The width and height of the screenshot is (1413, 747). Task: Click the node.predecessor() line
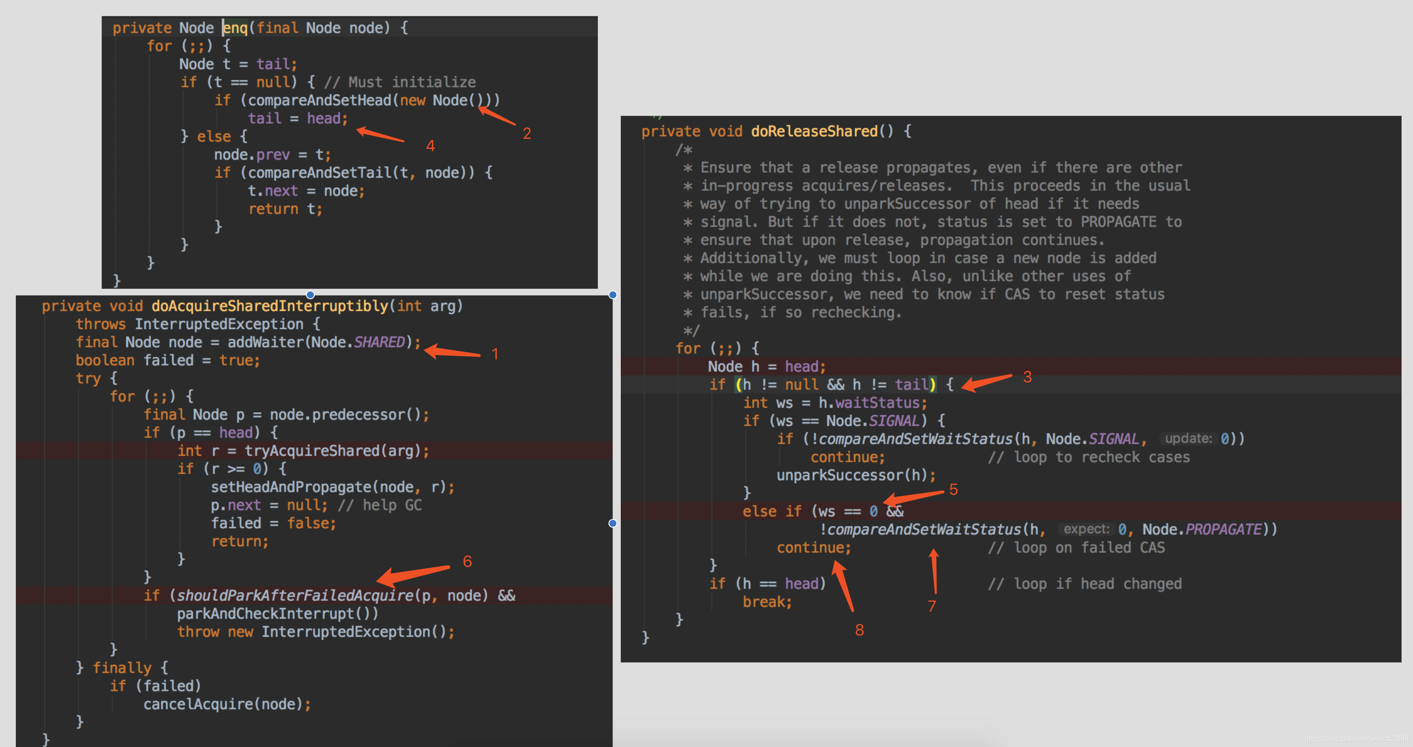tap(286, 414)
